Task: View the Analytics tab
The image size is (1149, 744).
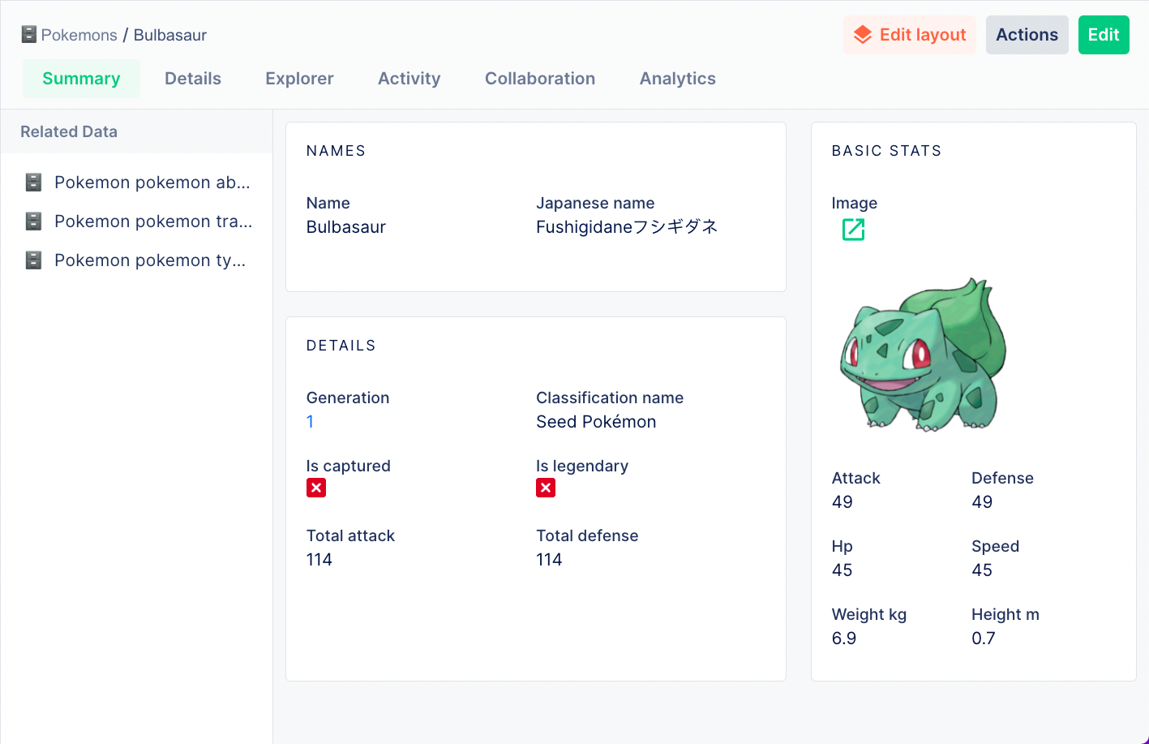Action: tap(678, 79)
